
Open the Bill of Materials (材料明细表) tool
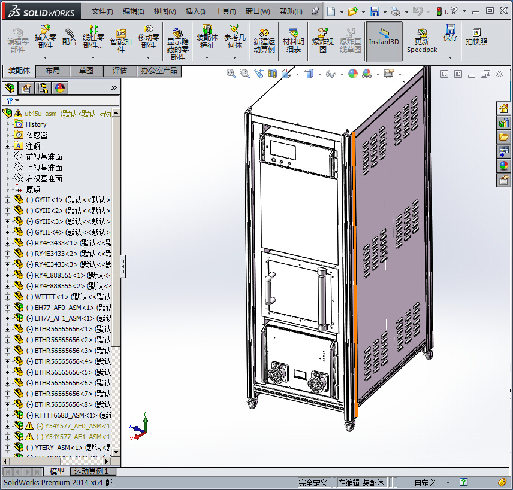293,41
